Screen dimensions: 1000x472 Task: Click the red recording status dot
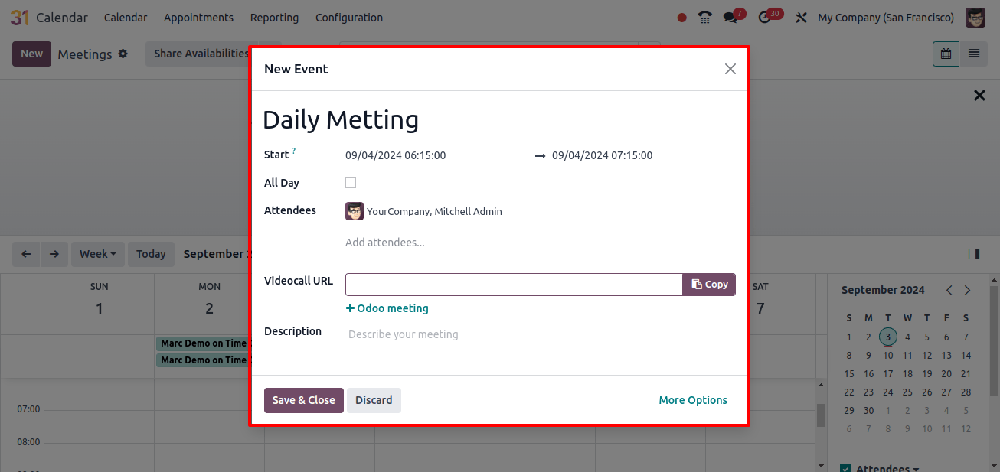[x=682, y=18]
